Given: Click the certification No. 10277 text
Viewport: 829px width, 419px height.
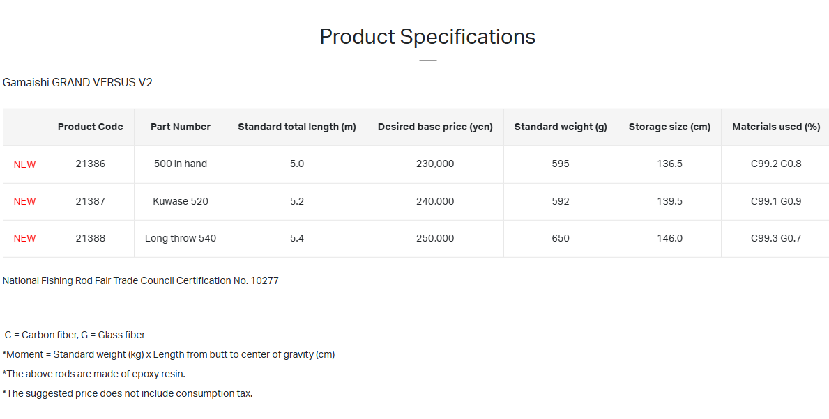Looking at the screenshot, I should point(141,280).
